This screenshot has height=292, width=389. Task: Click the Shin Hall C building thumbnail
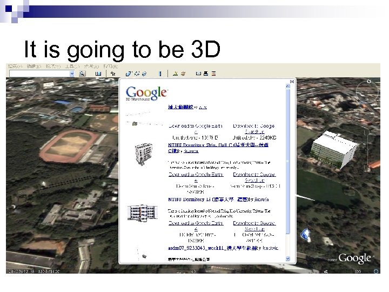(143, 154)
